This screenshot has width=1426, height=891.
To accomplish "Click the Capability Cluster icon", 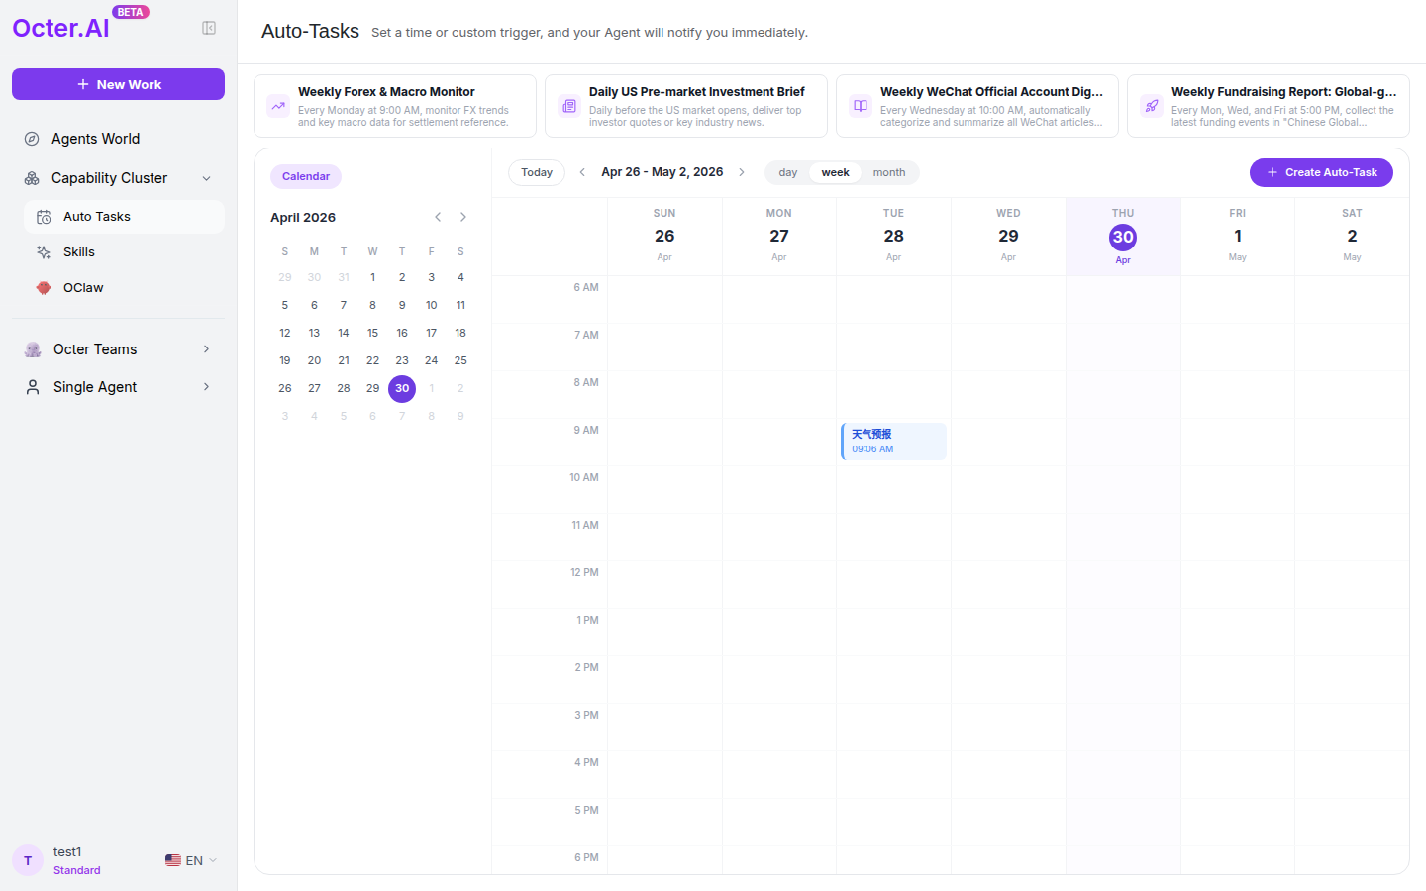I will tap(32, 178).
